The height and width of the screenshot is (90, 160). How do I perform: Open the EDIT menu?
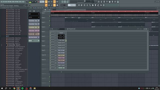[x=4, y=2]
